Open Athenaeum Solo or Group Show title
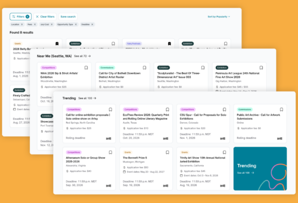Viewport: 298px width, 203px height. coord(85,160)
